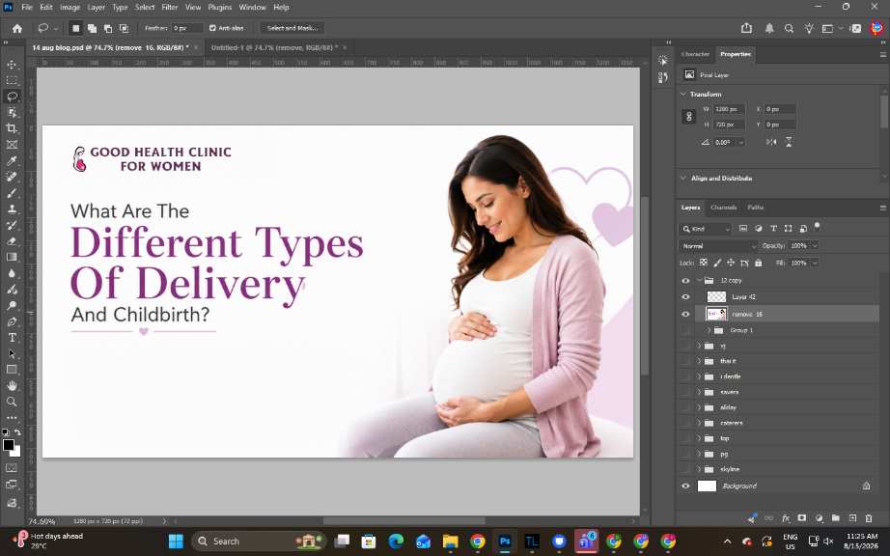Click the Feather input field
890x556 pixels.
(187, 28)
